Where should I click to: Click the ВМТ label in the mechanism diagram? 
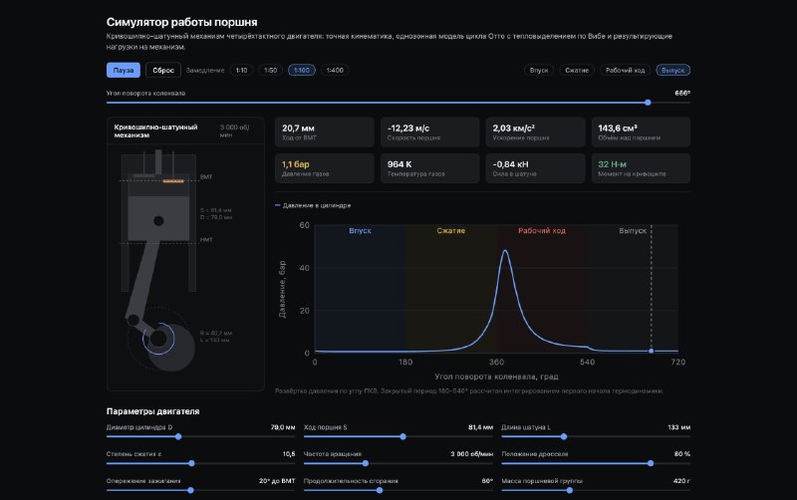(x=206, y=177)
